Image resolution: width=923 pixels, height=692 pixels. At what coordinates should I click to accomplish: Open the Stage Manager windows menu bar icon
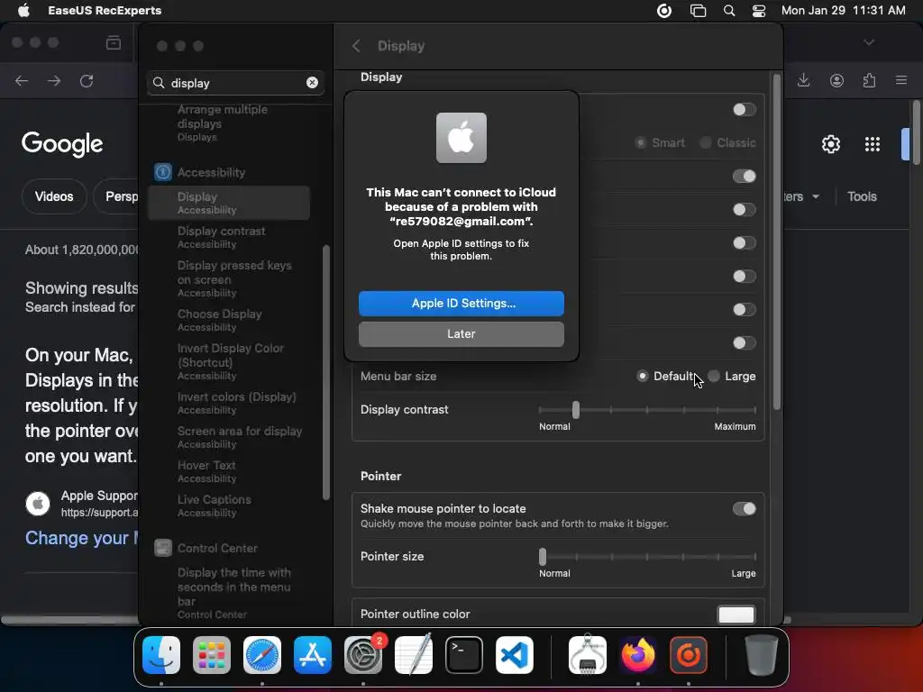click(698, 11)
